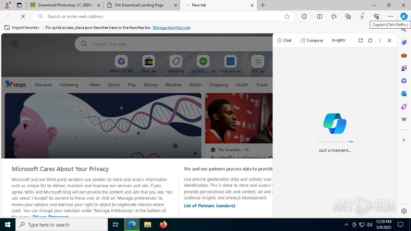Screen dimensions: 411x231
Task: Open the Drop sidebar icon
Action: (x=404, y=119)
